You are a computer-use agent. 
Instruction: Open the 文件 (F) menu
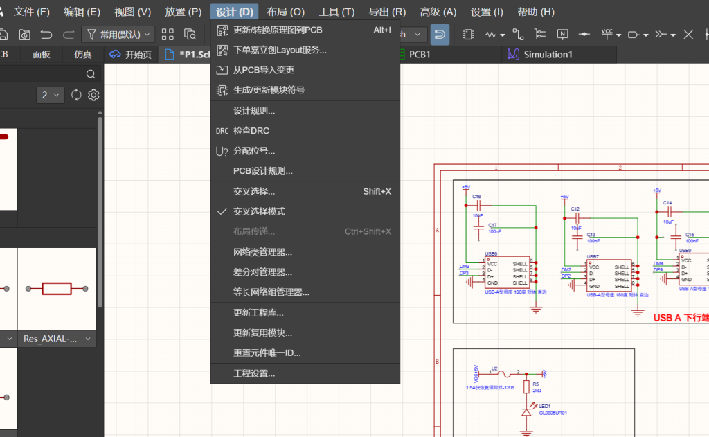[31, 12]
